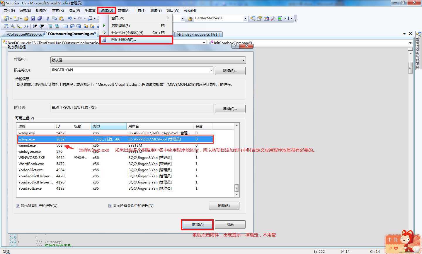Open the 编辑(E) menu
This screenshot has height=254, width=422.
(25, 11)
